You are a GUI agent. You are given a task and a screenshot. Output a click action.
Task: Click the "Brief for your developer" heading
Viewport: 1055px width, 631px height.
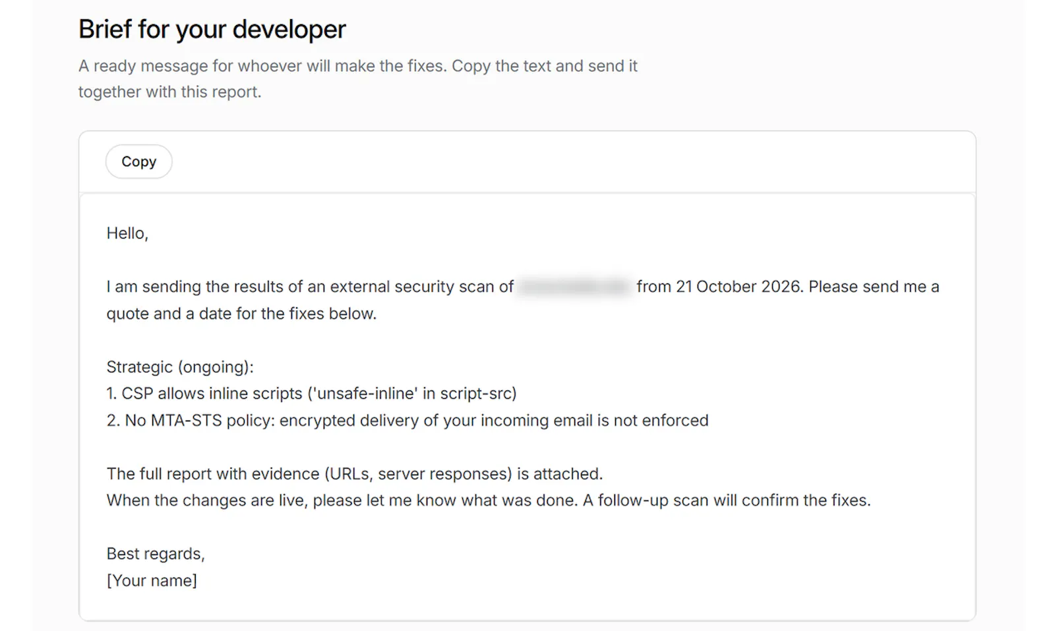(x=212, y=30)
